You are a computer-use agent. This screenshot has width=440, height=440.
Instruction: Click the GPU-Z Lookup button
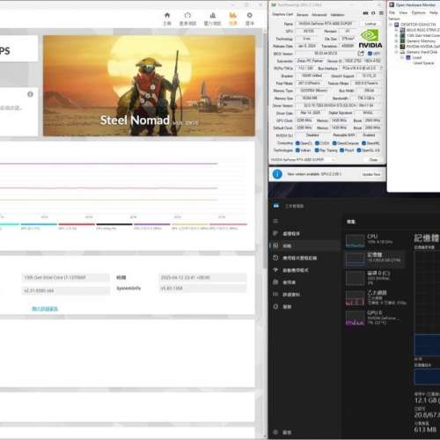(370, 24)
